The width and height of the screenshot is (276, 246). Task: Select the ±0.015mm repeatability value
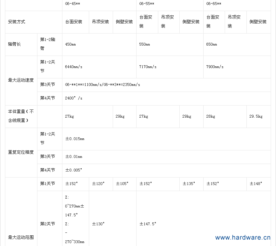click(x=75, y=139)
